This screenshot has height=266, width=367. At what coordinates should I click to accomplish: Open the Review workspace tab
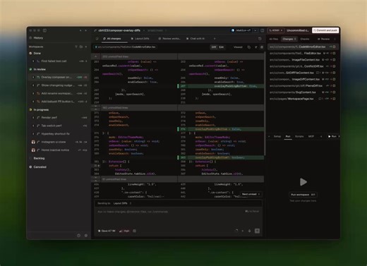coord(169,39)
